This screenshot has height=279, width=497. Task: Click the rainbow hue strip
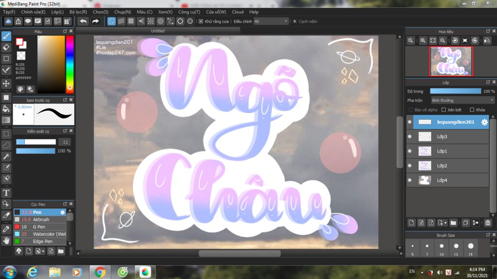[x=70, y=64]
